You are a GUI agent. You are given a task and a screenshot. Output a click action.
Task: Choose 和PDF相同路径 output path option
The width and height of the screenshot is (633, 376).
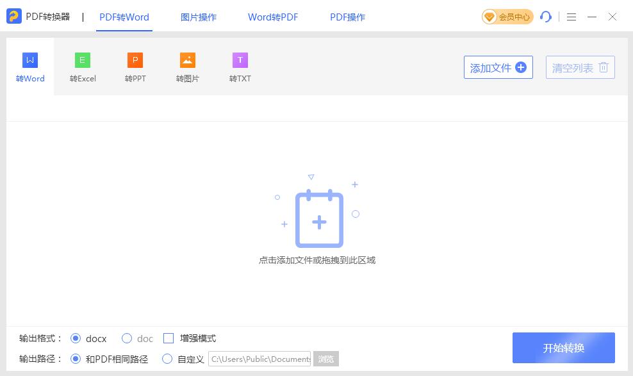76,359
